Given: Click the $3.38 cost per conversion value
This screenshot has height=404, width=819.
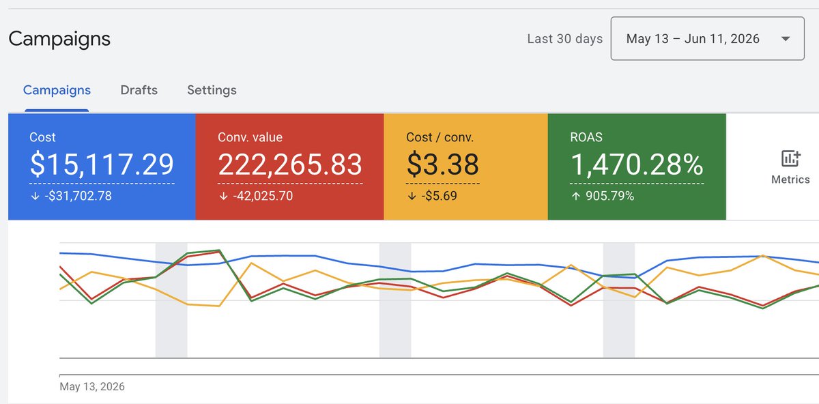Looking at the screenshot, I should pos(442,164).
